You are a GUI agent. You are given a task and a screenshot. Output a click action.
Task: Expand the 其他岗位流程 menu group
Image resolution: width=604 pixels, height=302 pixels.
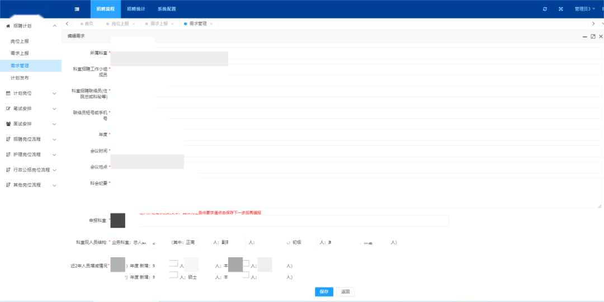54,185
